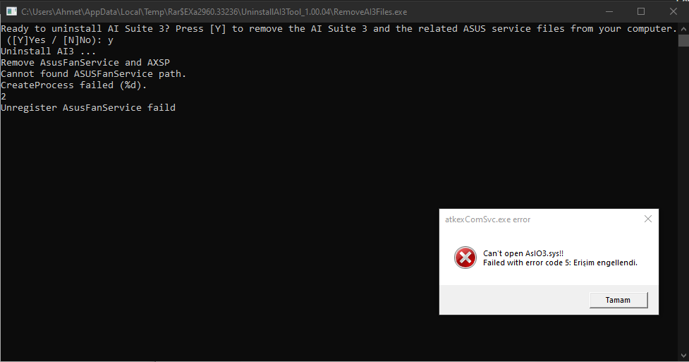Click the error dialog title text
The height and width of the screenshot is (362, 689).
[487, 219]
